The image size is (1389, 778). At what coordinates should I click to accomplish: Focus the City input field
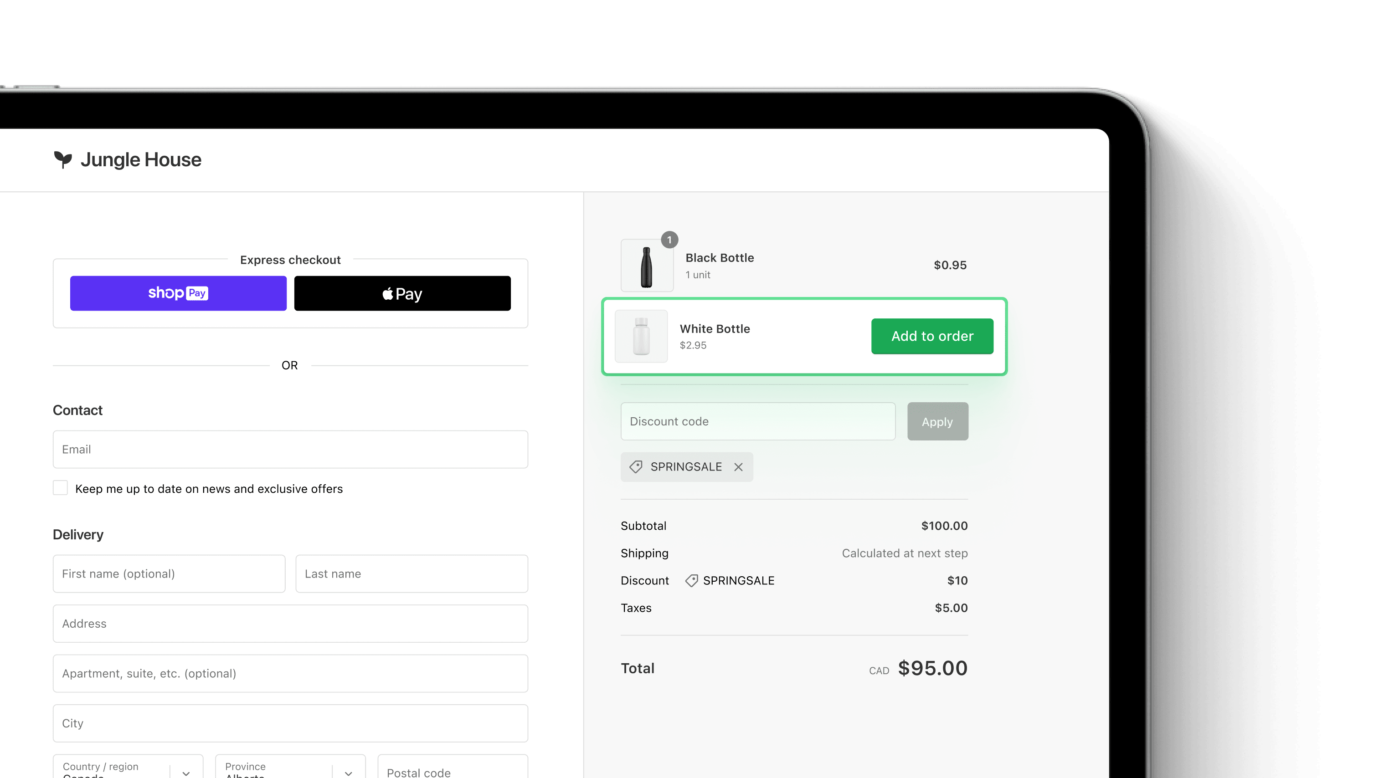[290, 723]
